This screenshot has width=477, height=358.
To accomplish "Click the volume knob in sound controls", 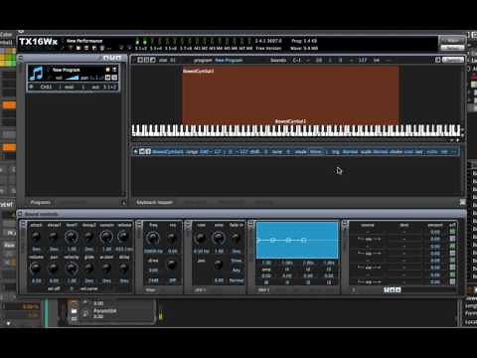I will coord(36,268).
